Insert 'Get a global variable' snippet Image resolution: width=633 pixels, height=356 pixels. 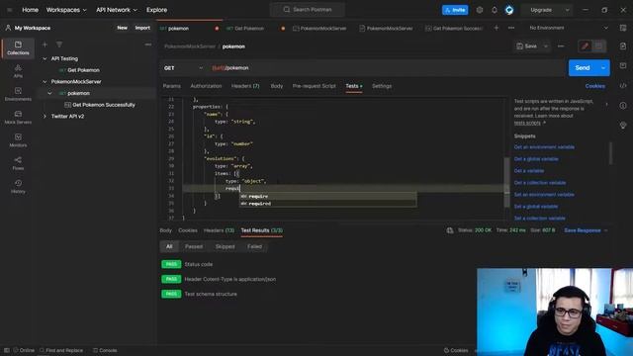coord(536,159)
